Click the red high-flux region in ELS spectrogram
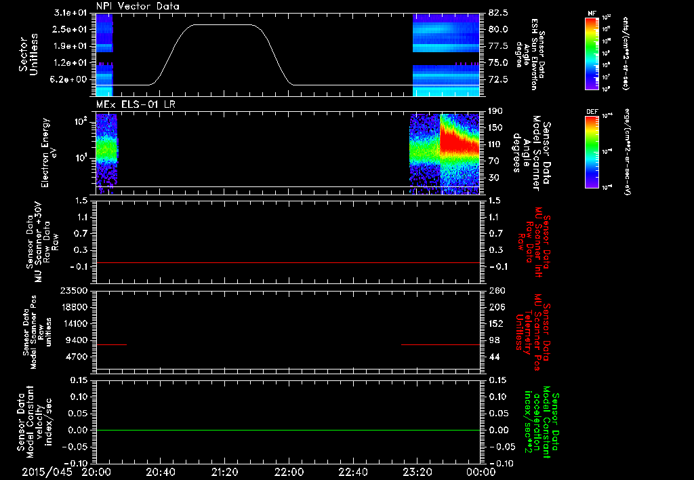The height and width of the screenshot is (480, 694). tap(458, 142)
